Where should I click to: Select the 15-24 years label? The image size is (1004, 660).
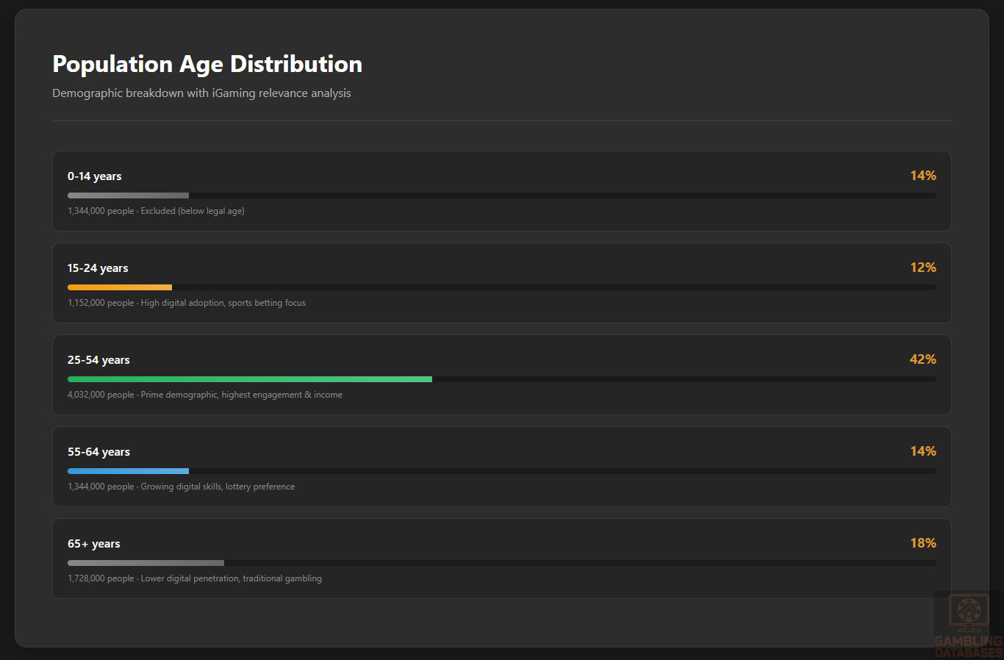point(98,268)
